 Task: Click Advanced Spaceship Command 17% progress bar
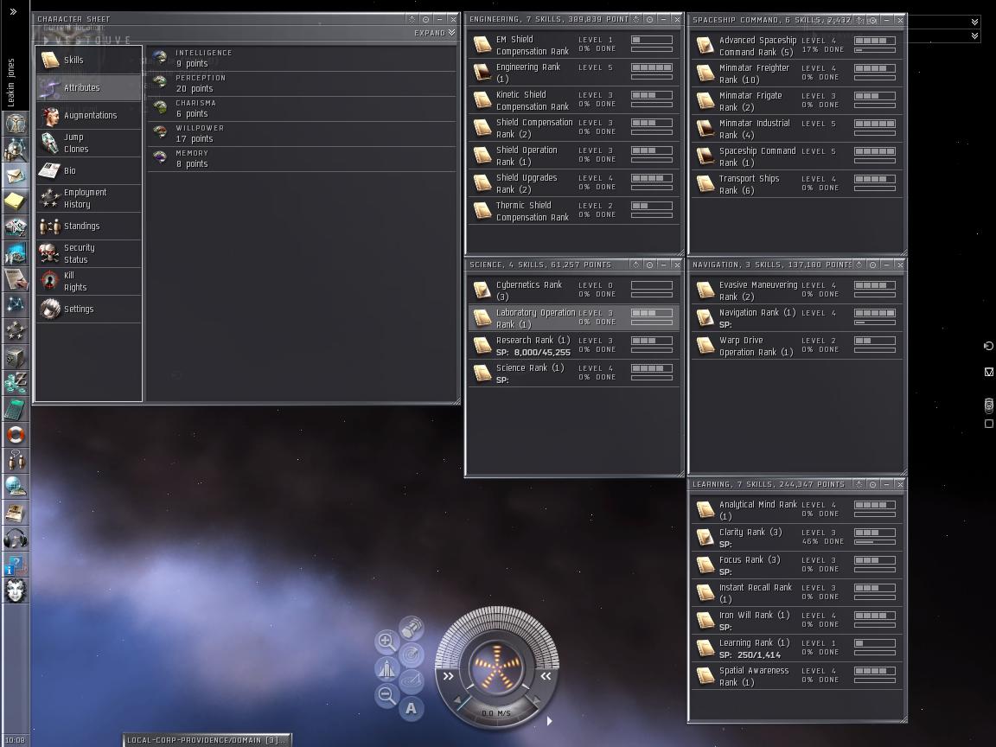pyautogui.click(x=875, y=50)
